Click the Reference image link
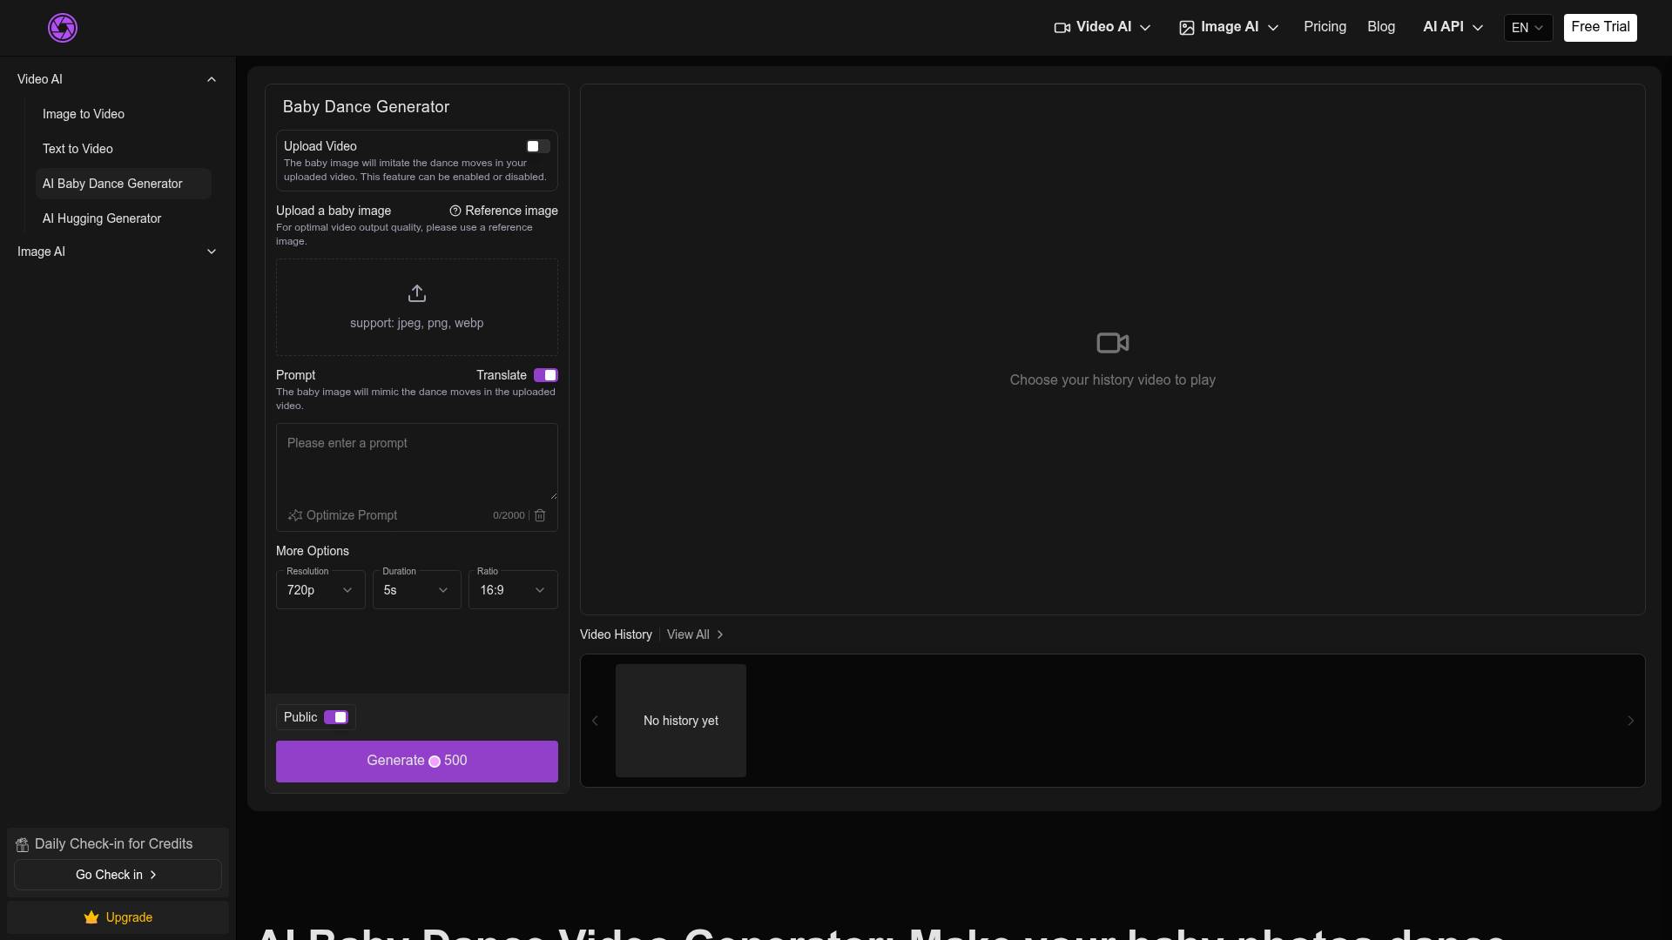 pyautogui.click(x=511, y=211)
